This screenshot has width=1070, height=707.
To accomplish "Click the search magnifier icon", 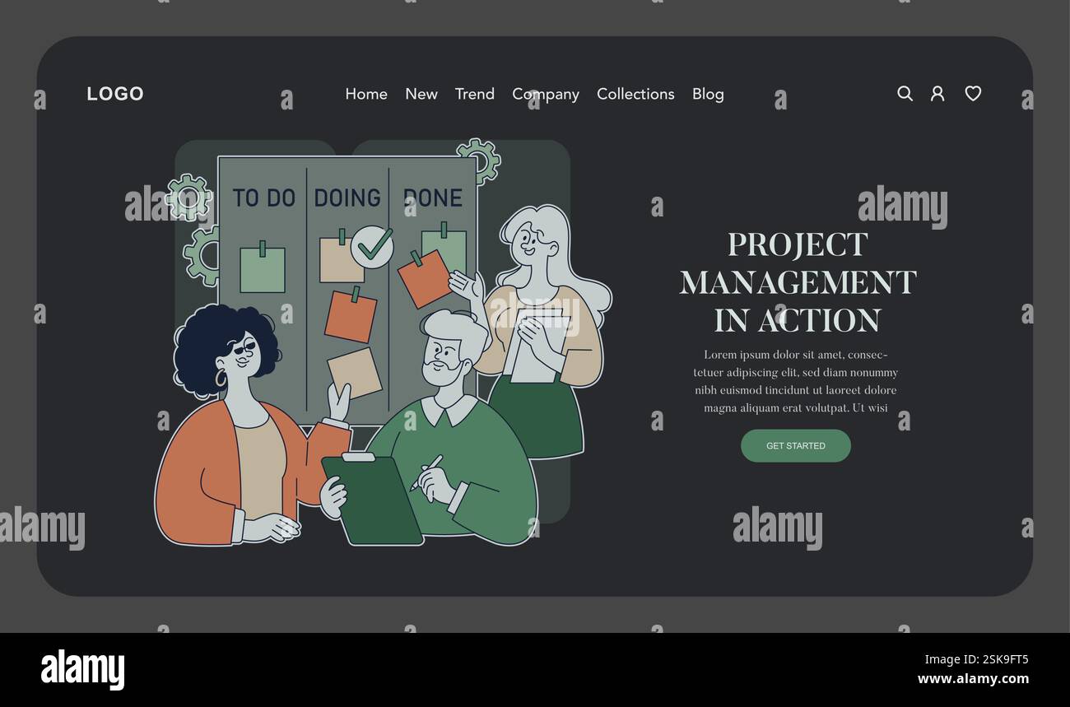I will click(x=905, y=94).
